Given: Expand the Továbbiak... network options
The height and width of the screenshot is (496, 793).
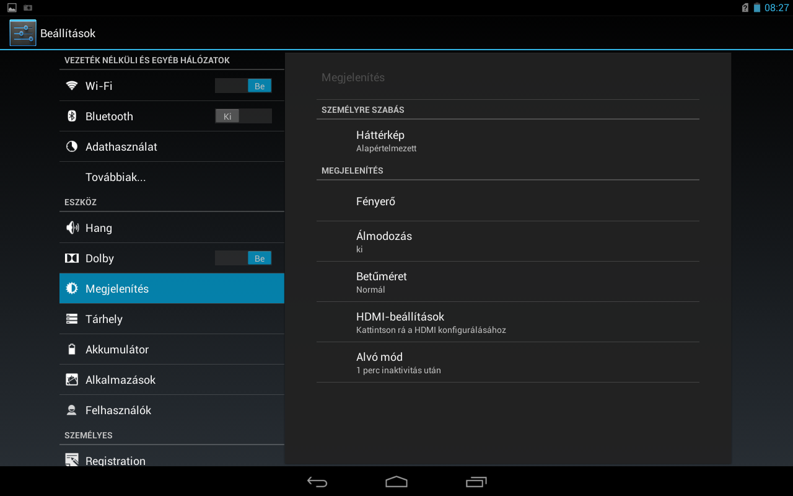Looking at the screenshot, I should (116, 177).
